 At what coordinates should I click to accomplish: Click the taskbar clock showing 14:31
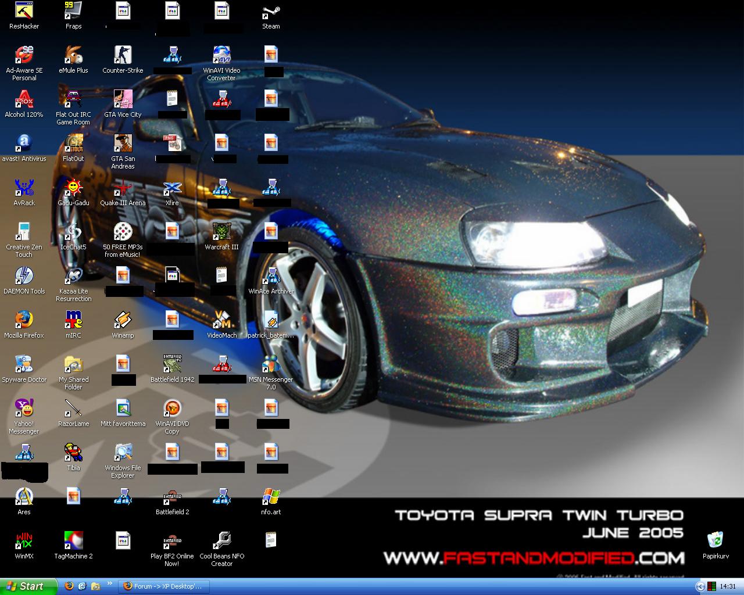point(728,586)
